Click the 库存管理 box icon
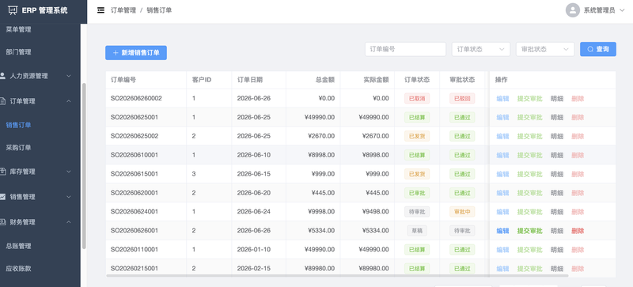This screenshot has height=287, width=633. [3, 172]
